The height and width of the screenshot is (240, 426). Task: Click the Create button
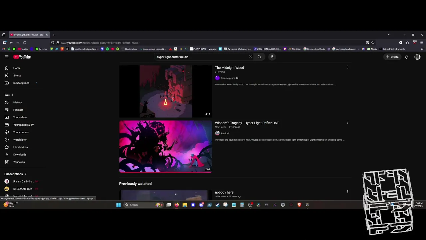392,57
